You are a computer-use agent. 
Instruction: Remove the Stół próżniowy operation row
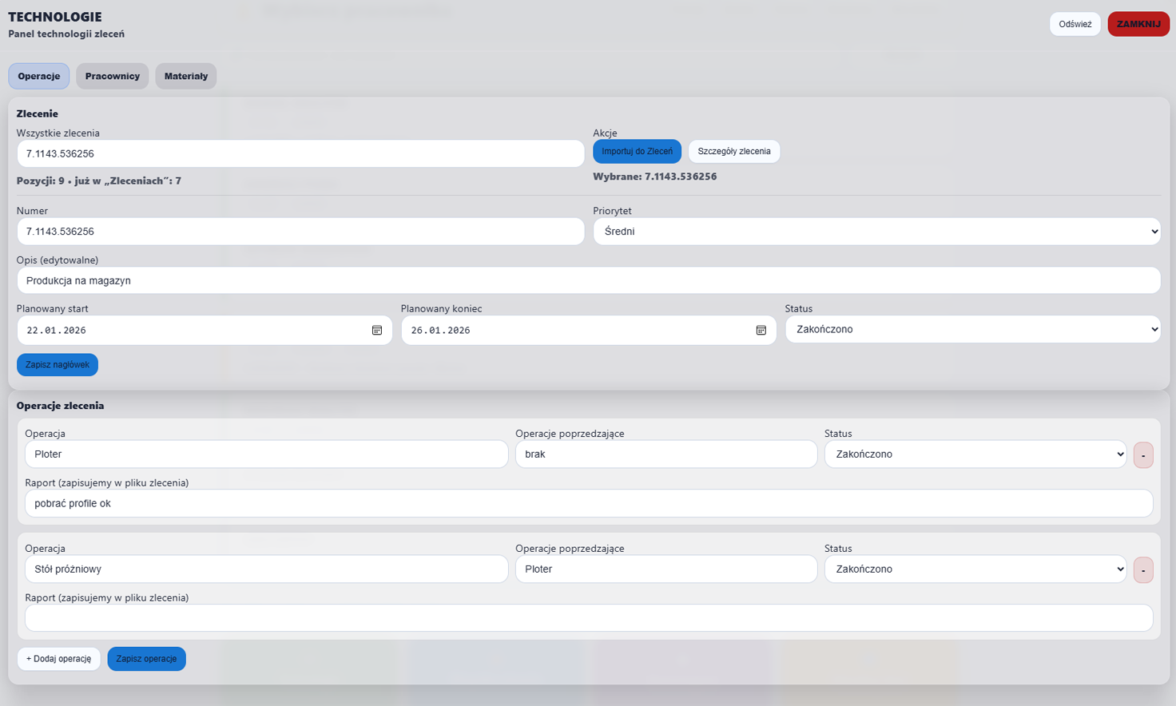click(1142, 570)
